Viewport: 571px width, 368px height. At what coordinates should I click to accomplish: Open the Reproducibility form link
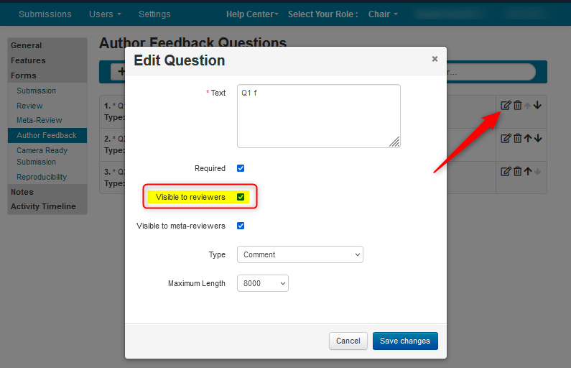click(42, 177)
